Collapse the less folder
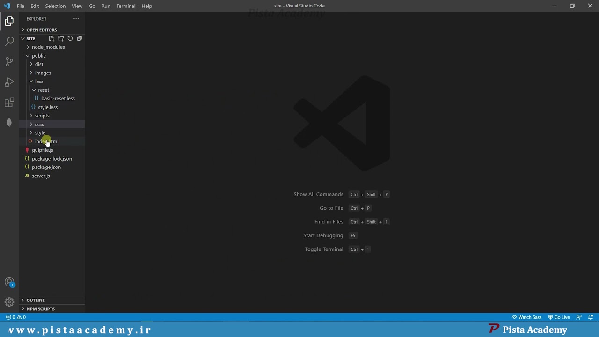 click(52, 81)
